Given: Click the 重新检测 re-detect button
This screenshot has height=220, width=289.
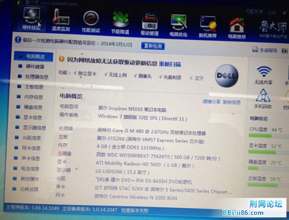Looking at the screenshot, I should 153,46.
